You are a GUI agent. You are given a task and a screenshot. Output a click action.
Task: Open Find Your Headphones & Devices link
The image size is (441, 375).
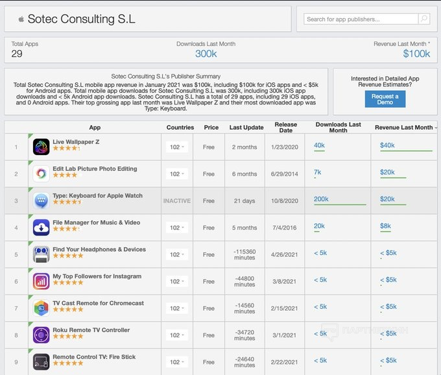click(99, 249)
